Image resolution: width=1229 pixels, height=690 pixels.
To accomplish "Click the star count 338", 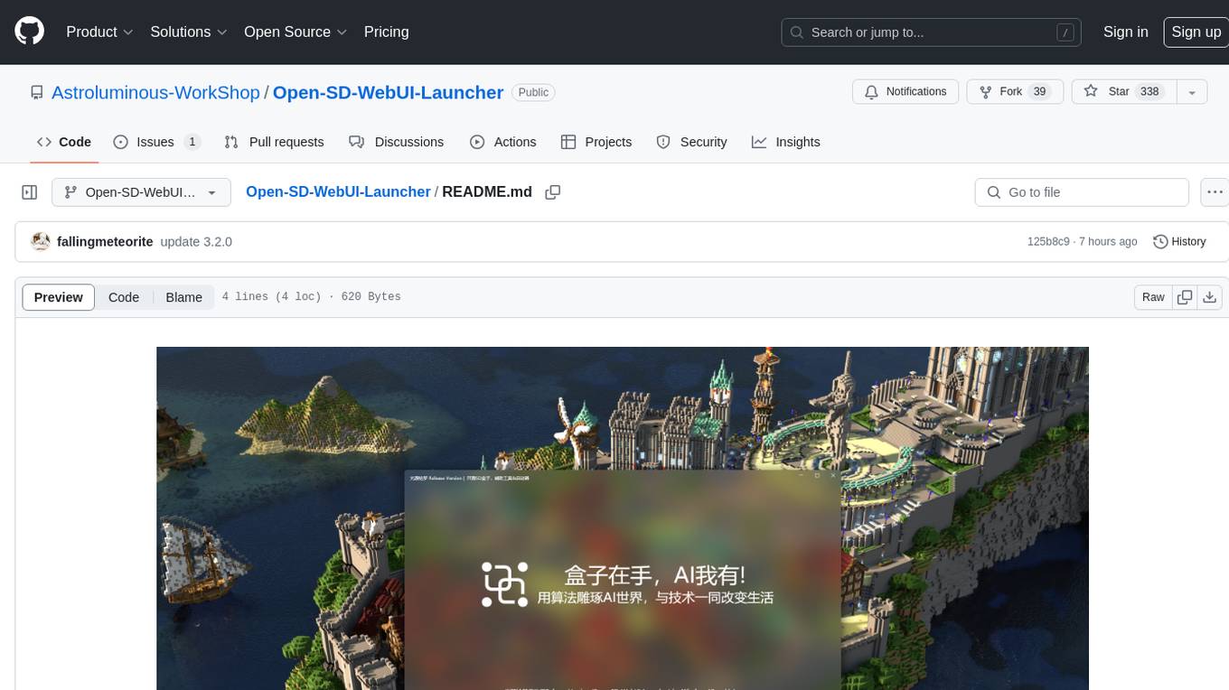I will tap(1149, 92).
